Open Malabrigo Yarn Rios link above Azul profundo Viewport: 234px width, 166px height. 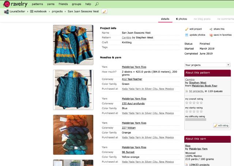tap(134, 99)
